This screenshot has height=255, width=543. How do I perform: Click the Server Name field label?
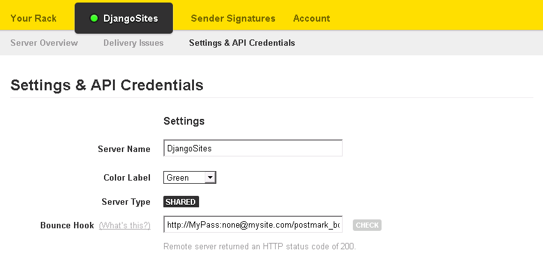coord(124,149)
